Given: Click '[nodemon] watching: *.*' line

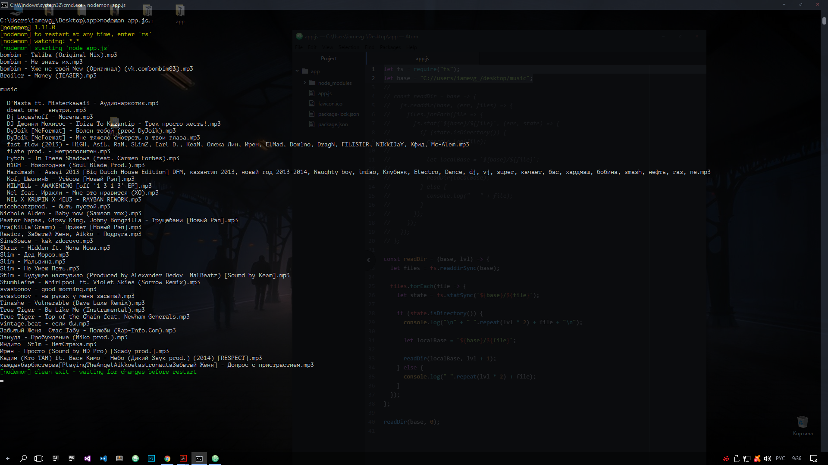Looking at the screenshot, I should tap(40, 41).
